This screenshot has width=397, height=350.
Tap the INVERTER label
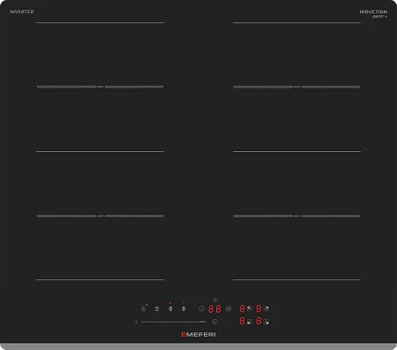click(21, 11)
